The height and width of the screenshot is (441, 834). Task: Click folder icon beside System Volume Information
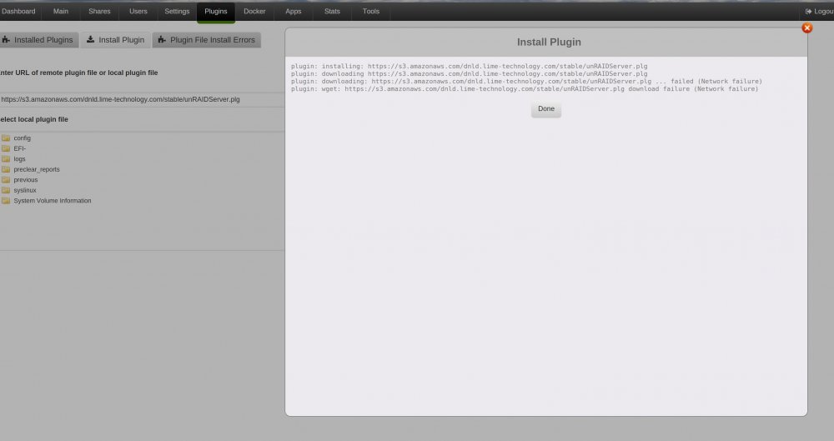[x=6, y=201]
